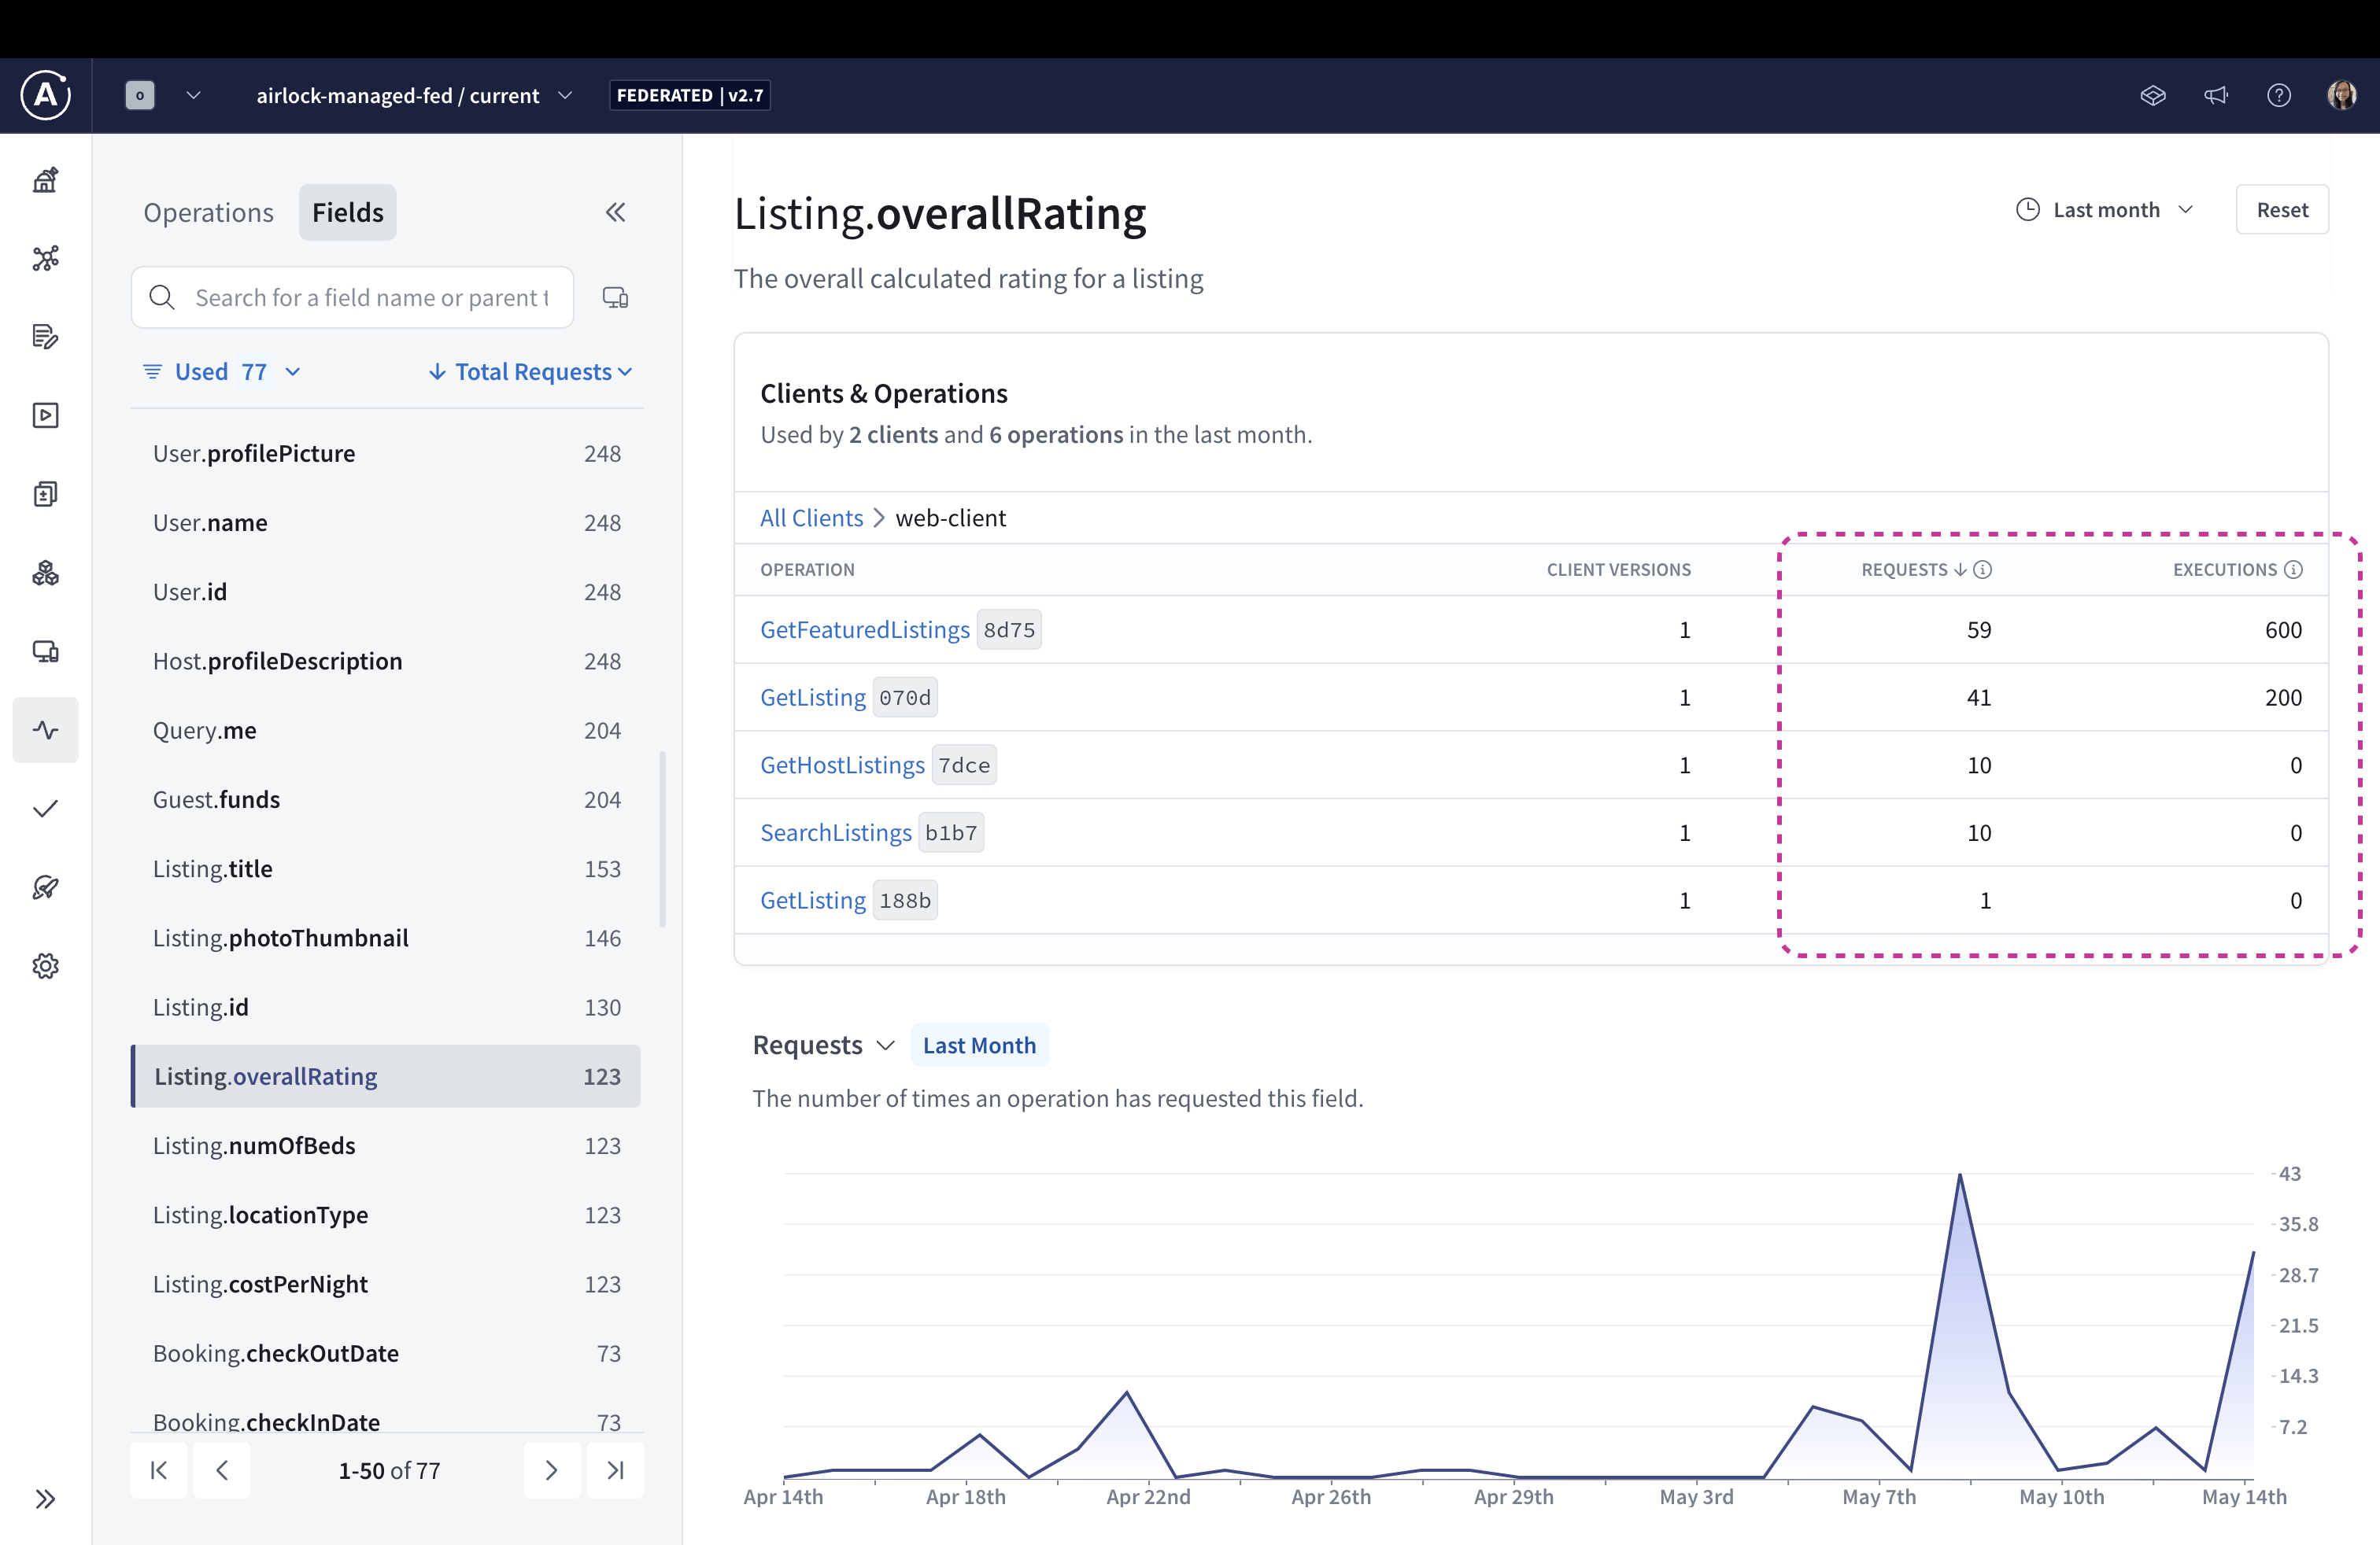The image size is (2380, 1545).
Task: Launch the Explorer play icon in the sidebar
Action: coord(45,415)
